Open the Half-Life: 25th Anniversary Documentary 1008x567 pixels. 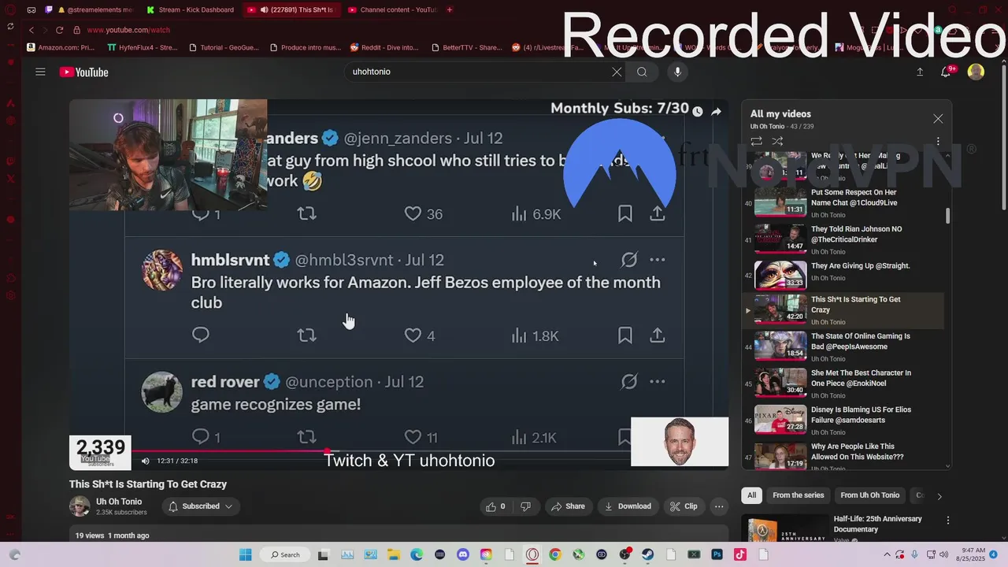(877, 524)
